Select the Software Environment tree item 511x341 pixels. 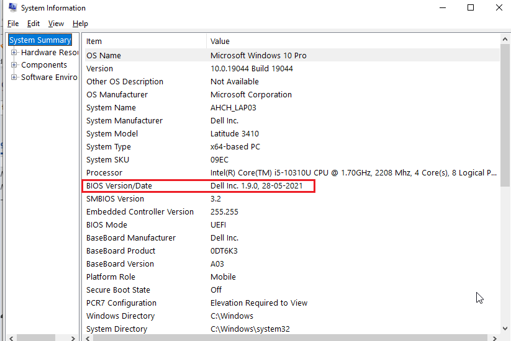49,77
